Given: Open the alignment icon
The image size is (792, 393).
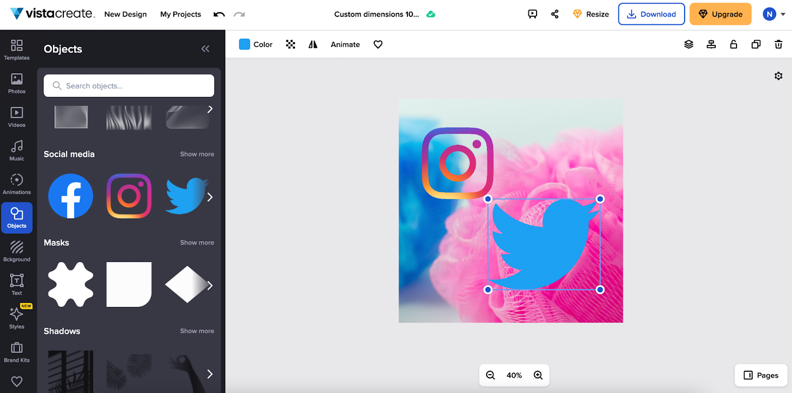Looking at the screenshot, I should pyautogui.click(x=711, y=44).
